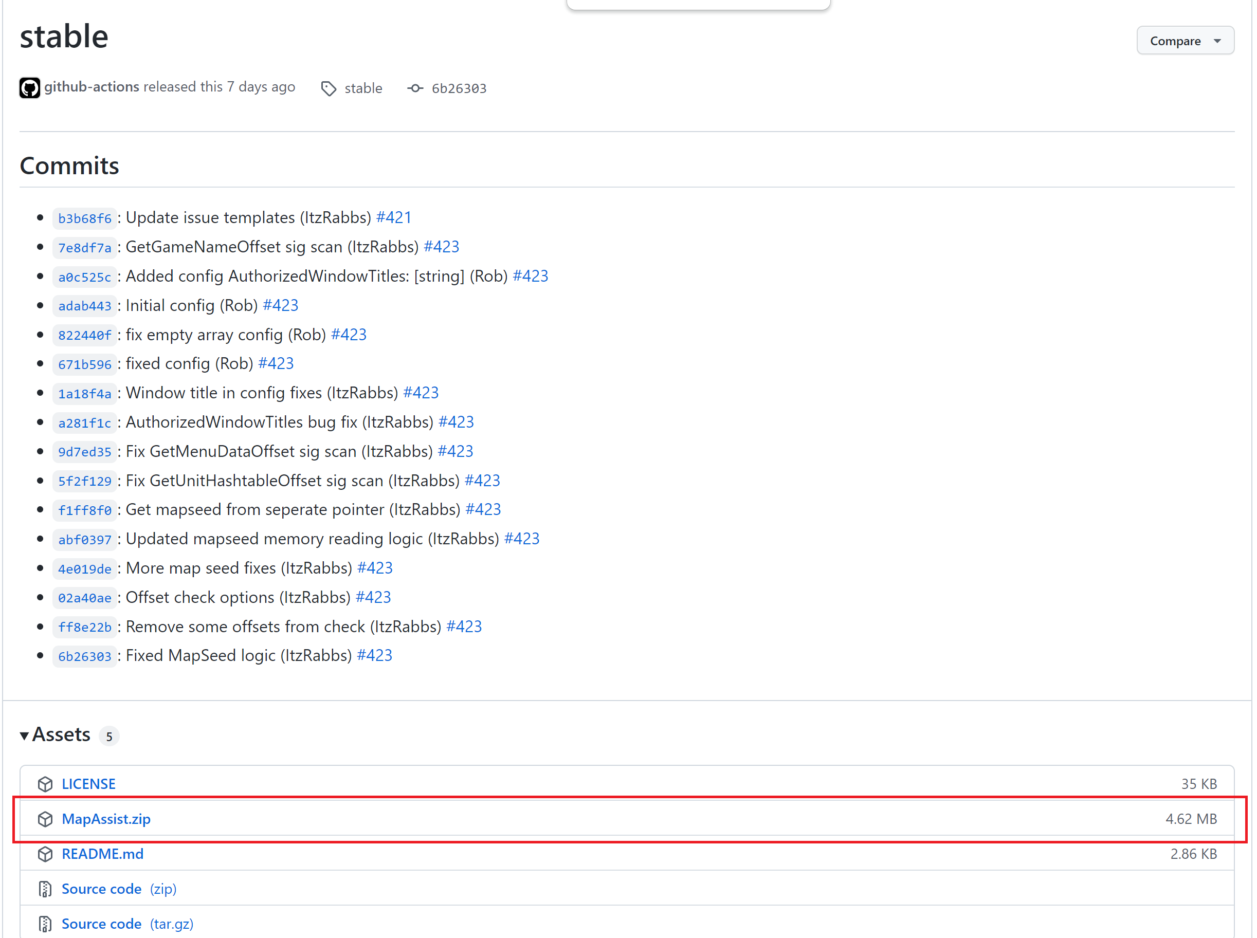Open commit b3b68f6 hash link

[x=85, y=218]
